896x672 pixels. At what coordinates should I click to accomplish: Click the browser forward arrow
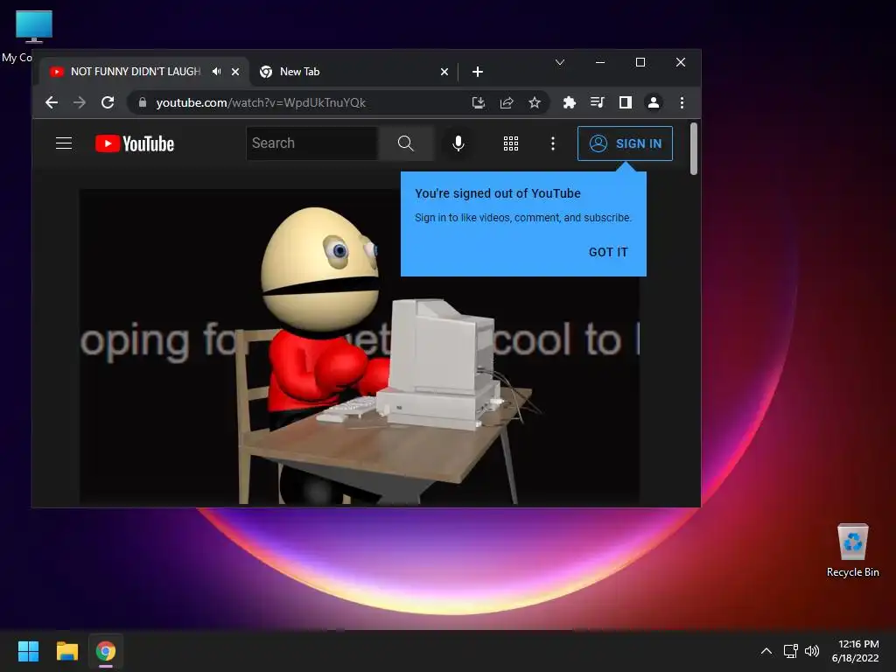coord(80,102)
